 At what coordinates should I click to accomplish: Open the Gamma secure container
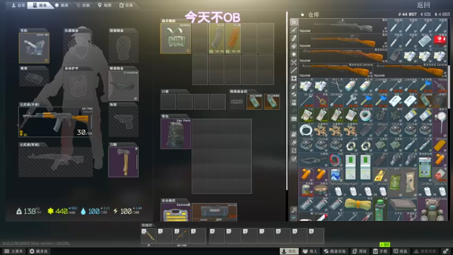176,212
